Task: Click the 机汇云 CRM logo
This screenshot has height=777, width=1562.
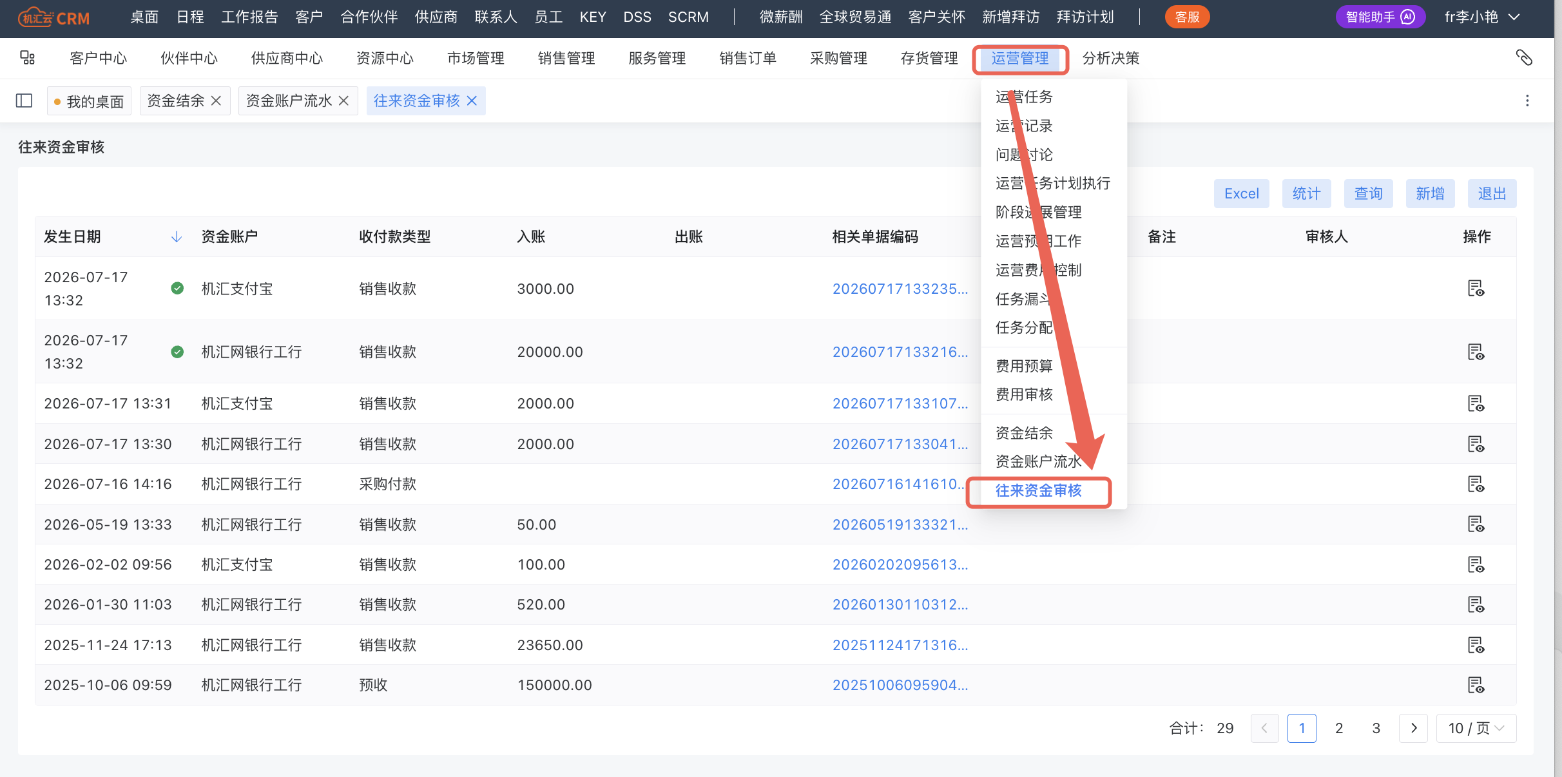Action: 54,17
